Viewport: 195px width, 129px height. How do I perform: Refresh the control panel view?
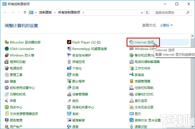click(147, 12)
